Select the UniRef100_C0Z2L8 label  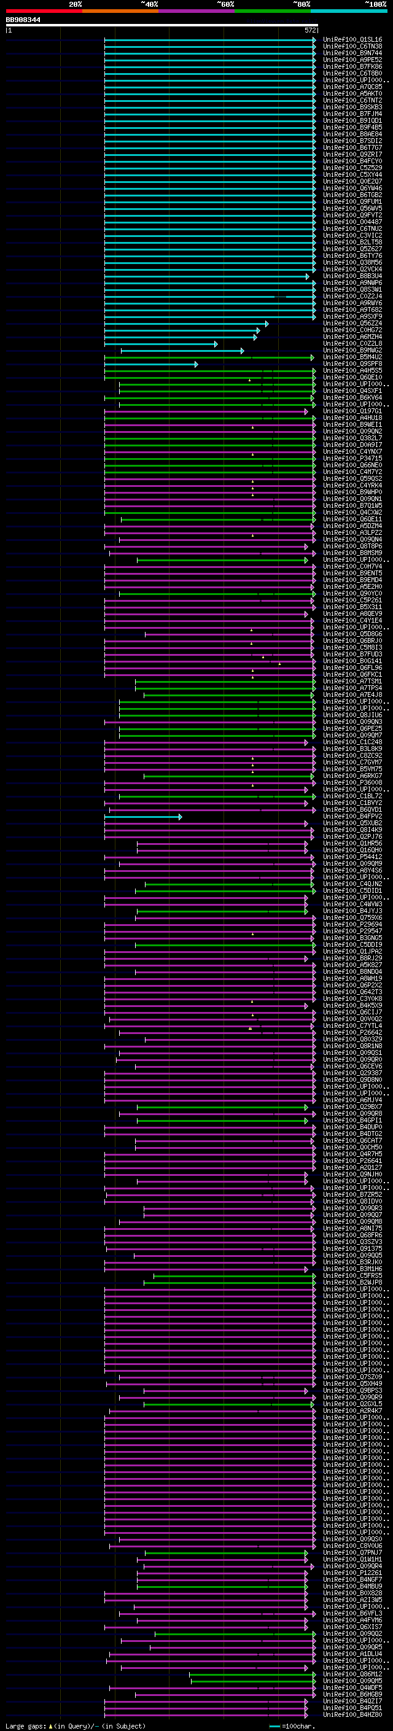pyautogui.click(x=352, y=343)
